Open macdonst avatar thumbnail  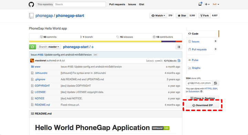[32, 61]
